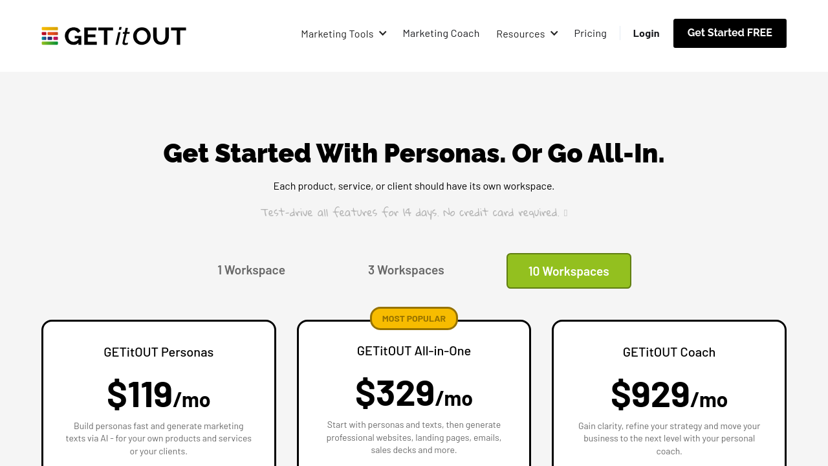Screen dimensions: 828x466
Task: Switch to the 3 Workspaces pricing option
Action: [406, 271]
